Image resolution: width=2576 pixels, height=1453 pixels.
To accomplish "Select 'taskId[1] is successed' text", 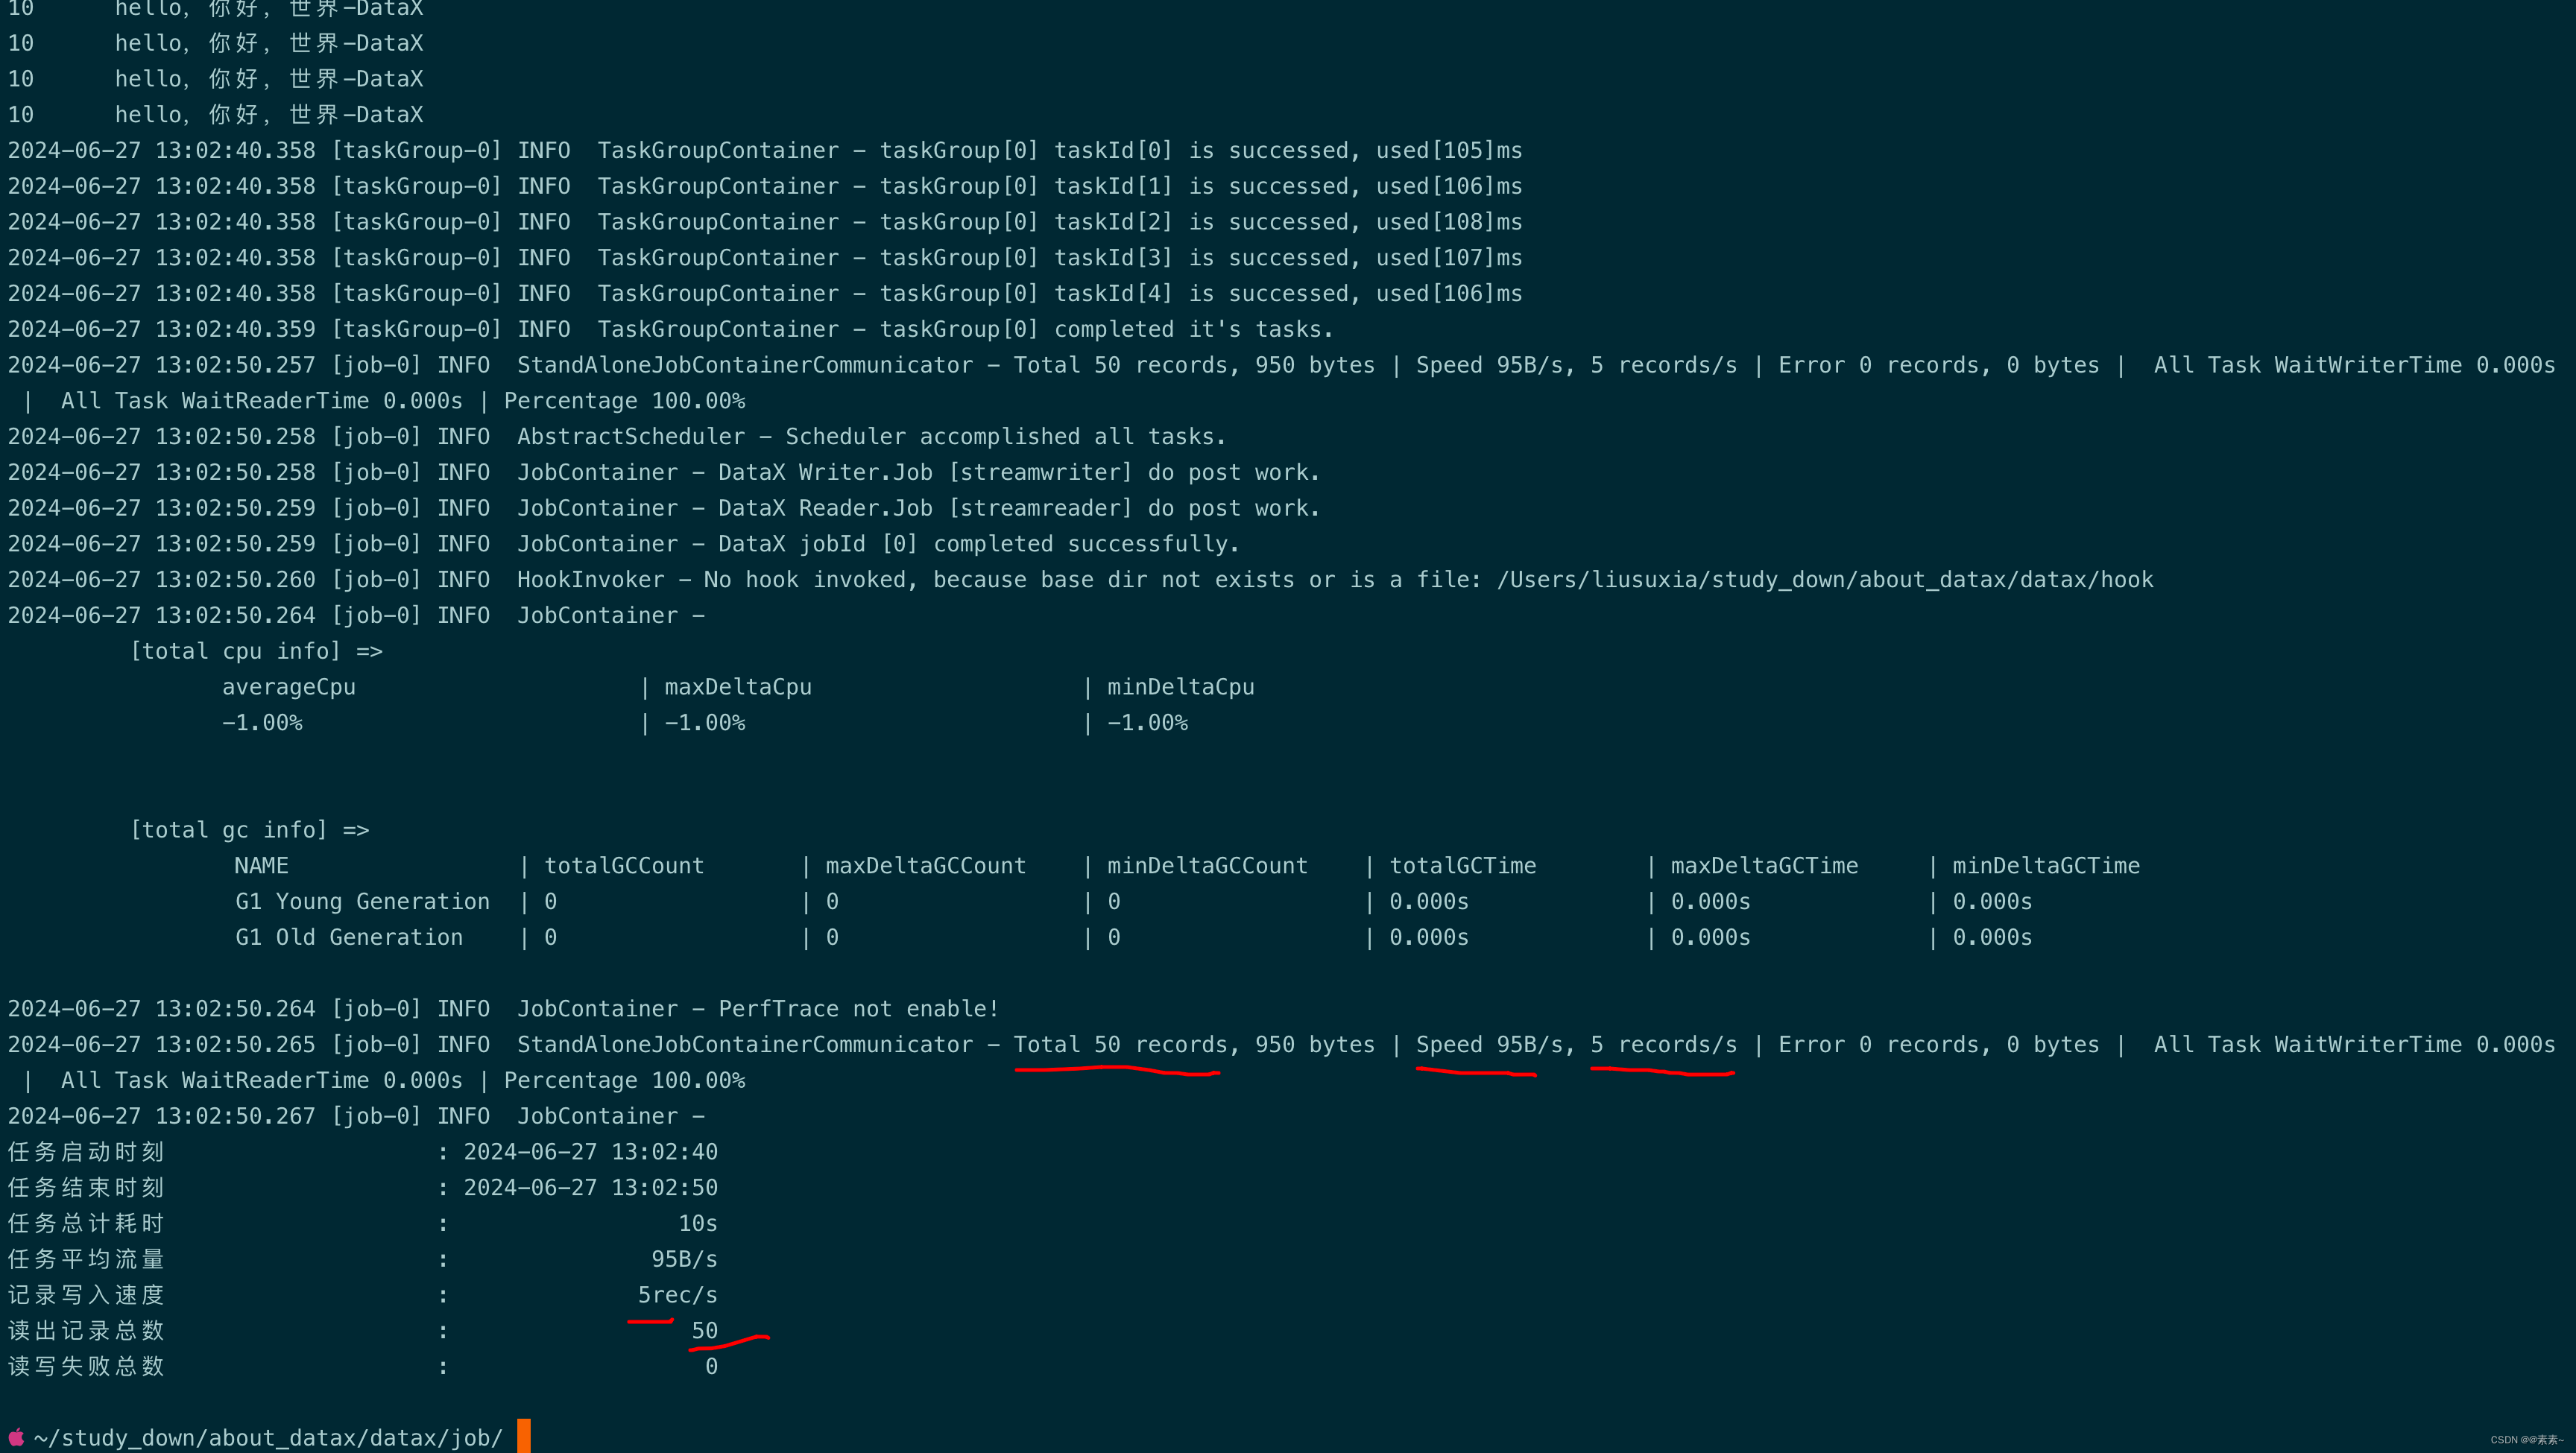I will pos(1201,187).
